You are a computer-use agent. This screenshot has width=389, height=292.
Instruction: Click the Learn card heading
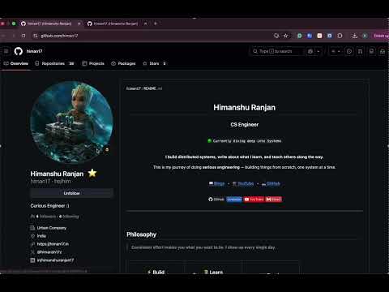[213, 272]
